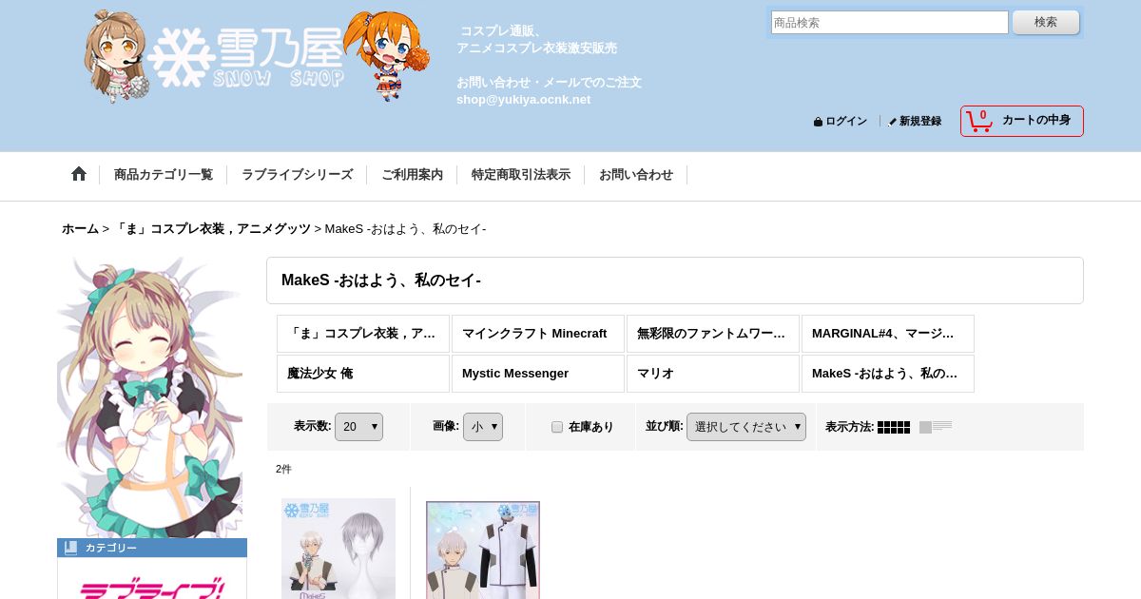The image size is (1141, 599).
Task: Open the white costume product thumbnail
Action: point(483,550)
